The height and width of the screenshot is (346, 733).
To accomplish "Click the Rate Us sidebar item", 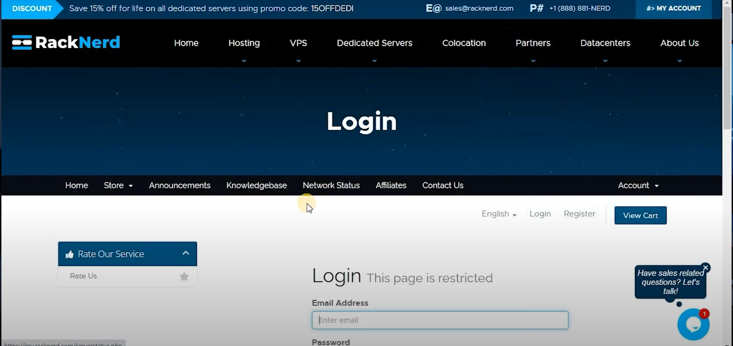I will pyautogui.click(x=127, y=276).
